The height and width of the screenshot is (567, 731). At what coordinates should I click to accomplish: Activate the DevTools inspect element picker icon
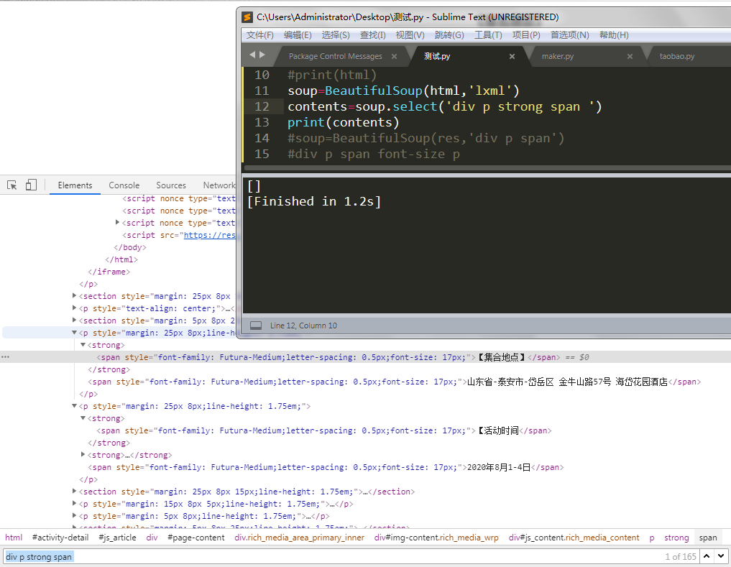tap(12, 185)
